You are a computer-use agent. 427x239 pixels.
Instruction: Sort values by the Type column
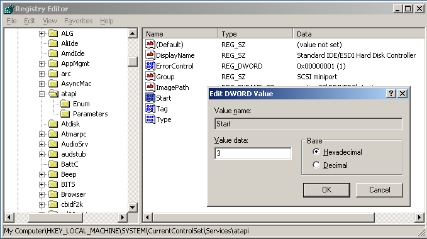pos(255,34)
